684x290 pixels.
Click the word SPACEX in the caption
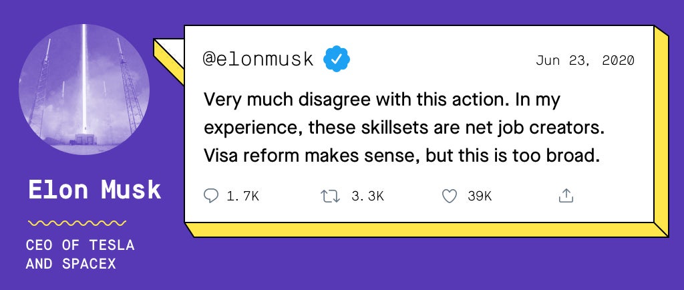pyautogui.click(x=89, y=263)
